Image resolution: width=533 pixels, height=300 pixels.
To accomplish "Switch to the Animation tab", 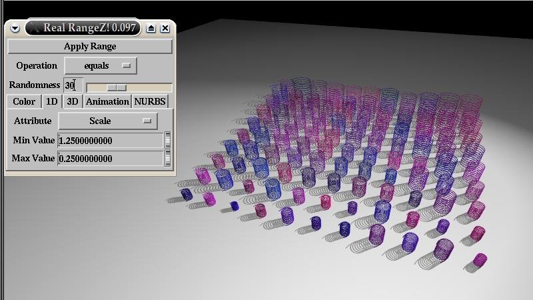I will [107, 101].
